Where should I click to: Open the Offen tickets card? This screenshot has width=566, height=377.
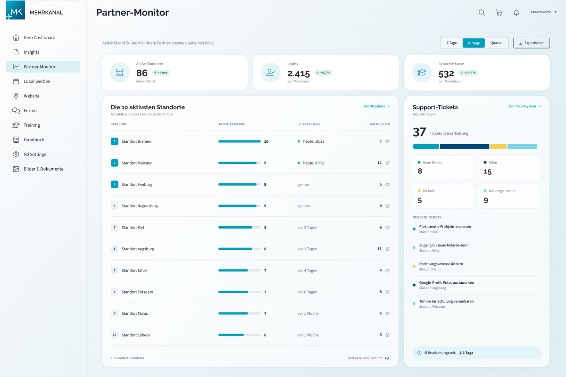point(510,168)
